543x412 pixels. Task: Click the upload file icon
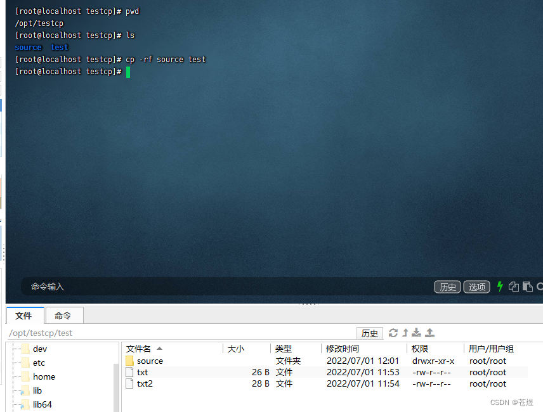(429, 333)
